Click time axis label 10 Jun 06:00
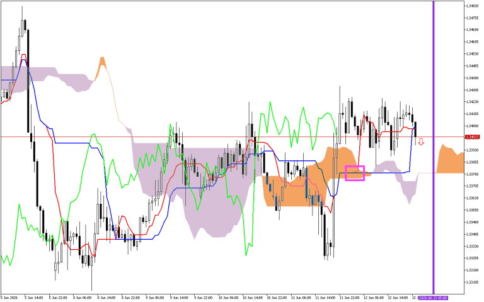Viewport: 484px width, 302px height. coord(228,298)
